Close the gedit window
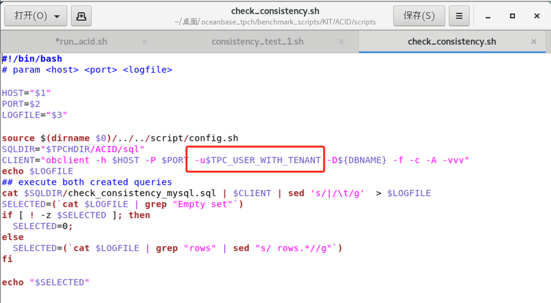 (536, 16)
